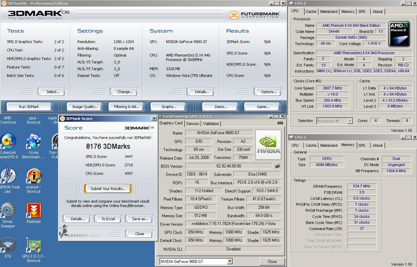This screenshot has width=417, height=267.
Task: Click the CAS# Latency value 5.0 clocks
Action: [x=362, y=198]
